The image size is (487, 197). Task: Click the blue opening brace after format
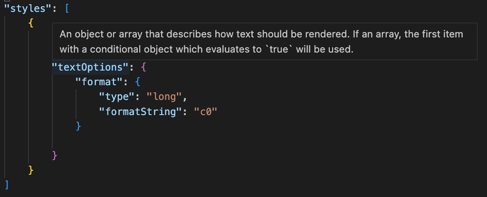tap(138, 82)
